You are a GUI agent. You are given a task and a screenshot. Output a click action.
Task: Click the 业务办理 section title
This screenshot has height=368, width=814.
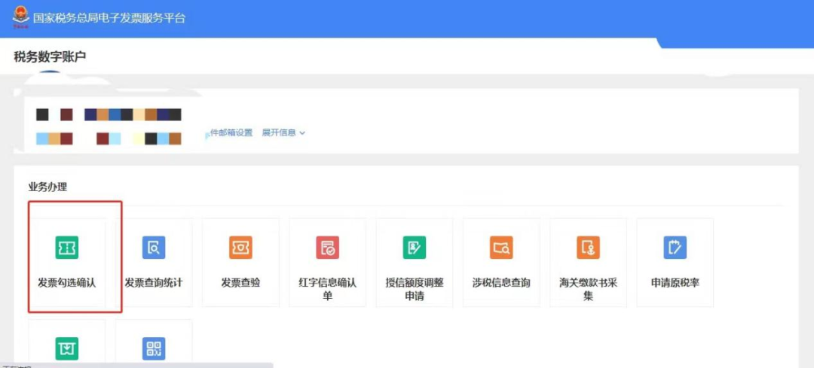tap(48, 187)
